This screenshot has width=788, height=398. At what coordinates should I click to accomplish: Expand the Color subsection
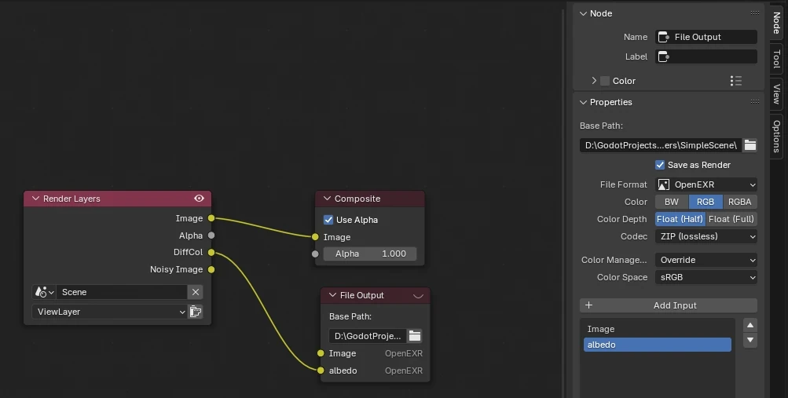click(594, 81)
